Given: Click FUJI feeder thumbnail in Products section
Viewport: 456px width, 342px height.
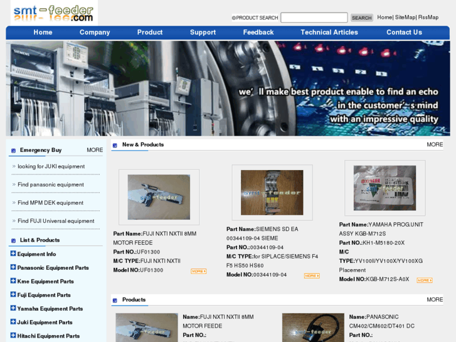Looking at the screenshot, I should tap(147, 328).
